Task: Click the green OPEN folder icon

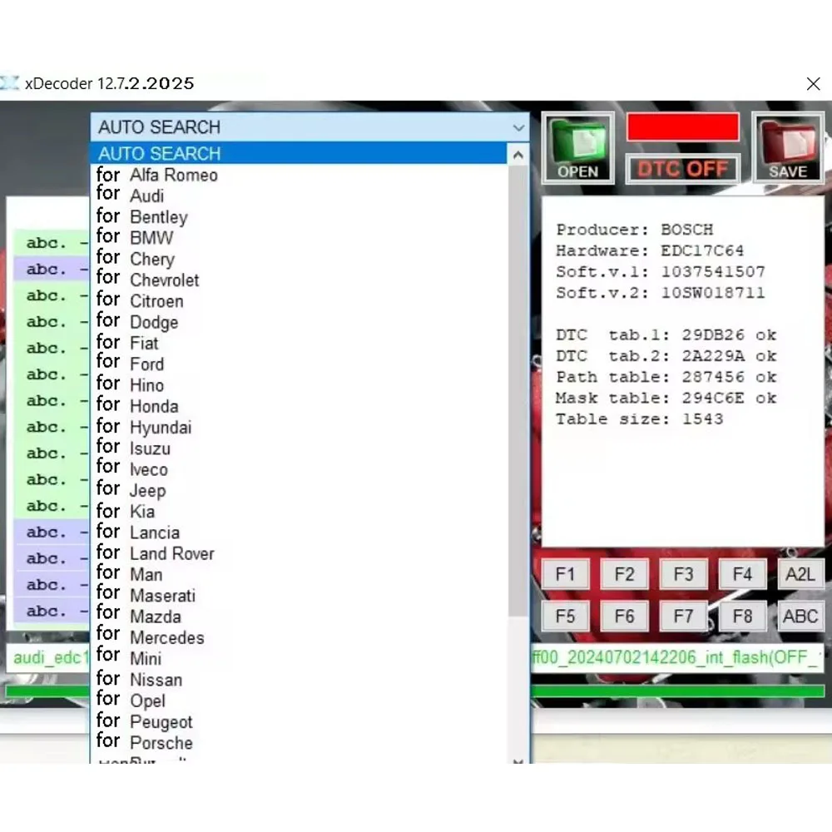Action: (578, 148)
